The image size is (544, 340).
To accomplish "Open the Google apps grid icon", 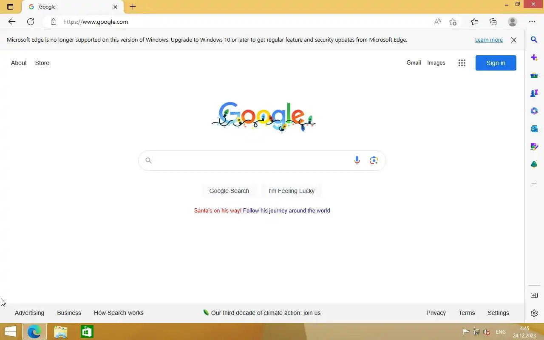I will point(462,63).
